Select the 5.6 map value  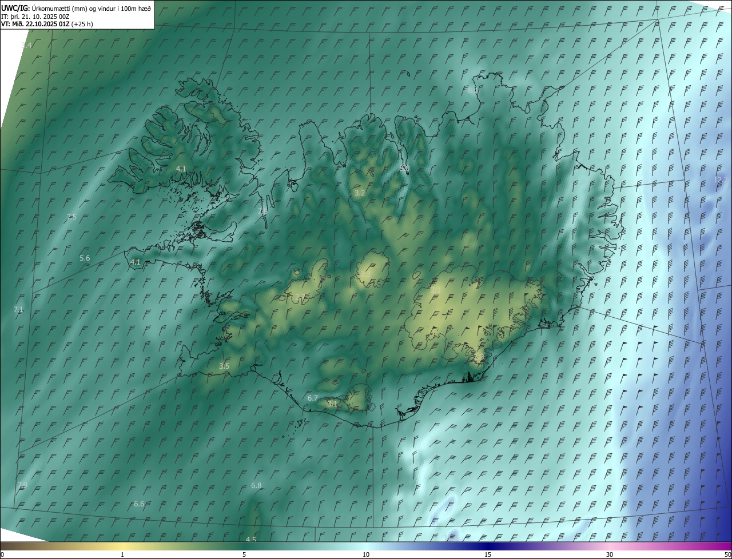pos(85,258)
